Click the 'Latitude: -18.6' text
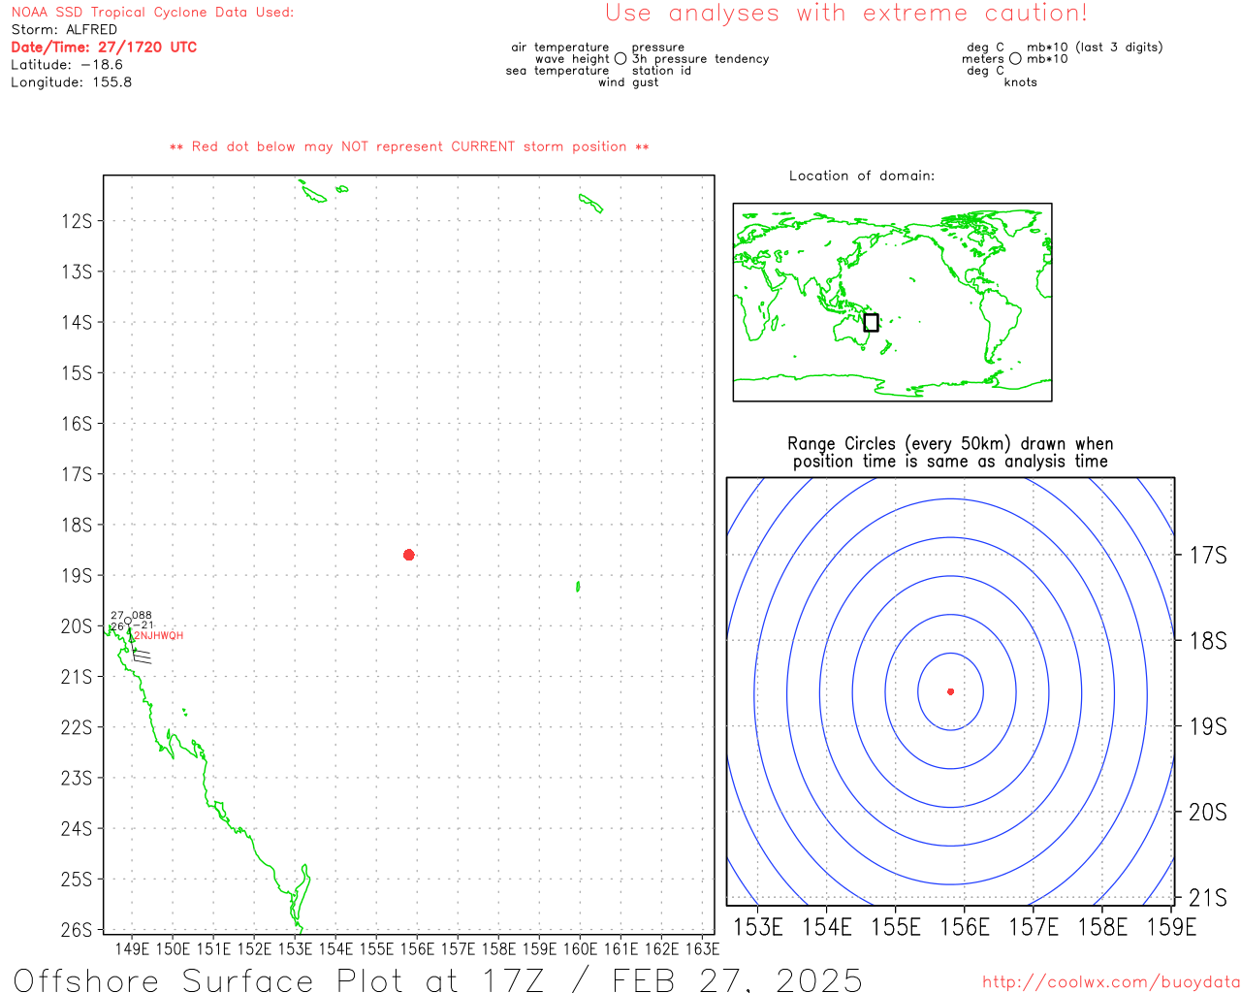This screenshot has height=993, width=1241. pos(67,65)
